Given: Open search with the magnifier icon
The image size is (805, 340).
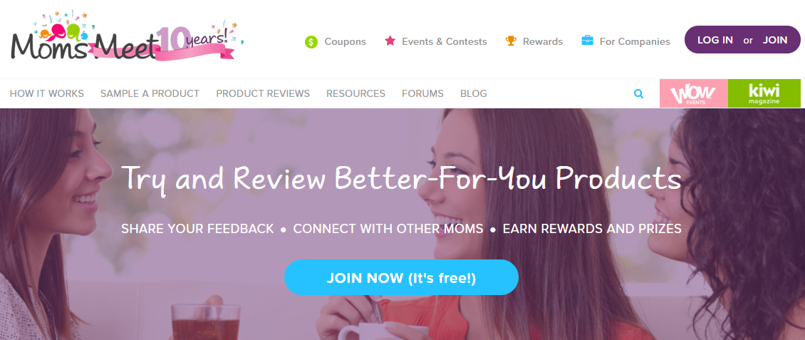Looking at the screenshot, I should tap(639, 93).
